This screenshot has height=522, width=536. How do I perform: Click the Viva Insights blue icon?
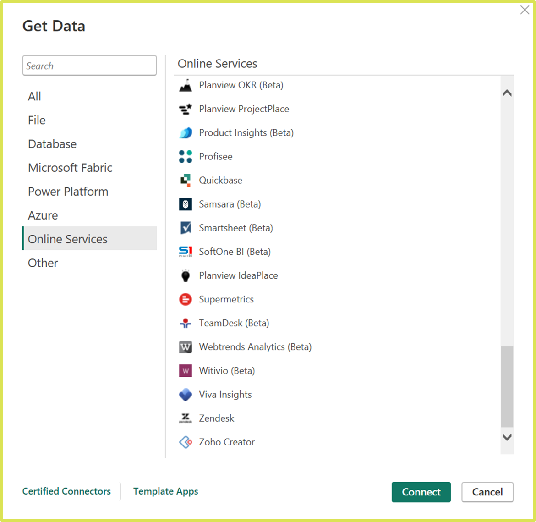(185, 395)
